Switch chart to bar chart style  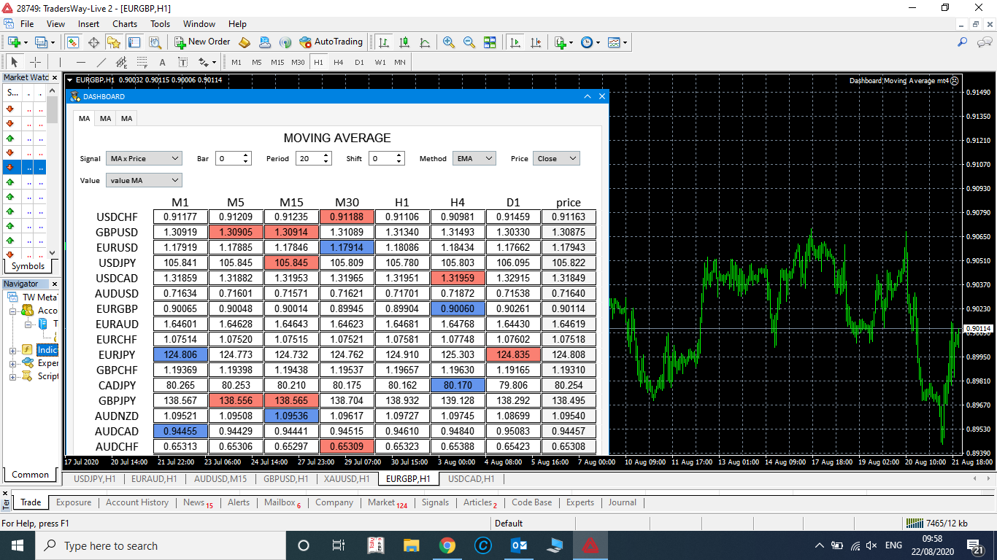coord(384,42)
